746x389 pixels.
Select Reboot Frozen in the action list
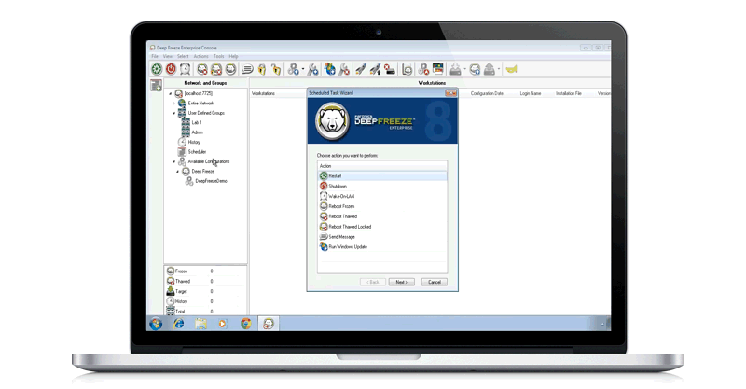click(x=382, y=206)
